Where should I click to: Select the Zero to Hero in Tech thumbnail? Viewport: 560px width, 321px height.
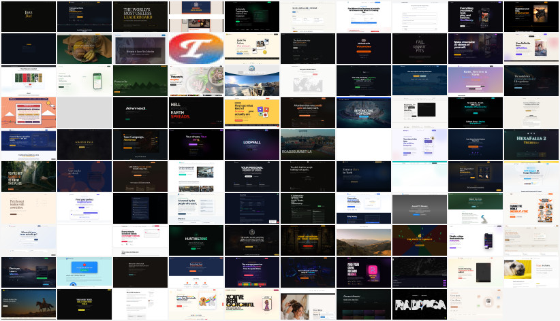click(364, 177)
